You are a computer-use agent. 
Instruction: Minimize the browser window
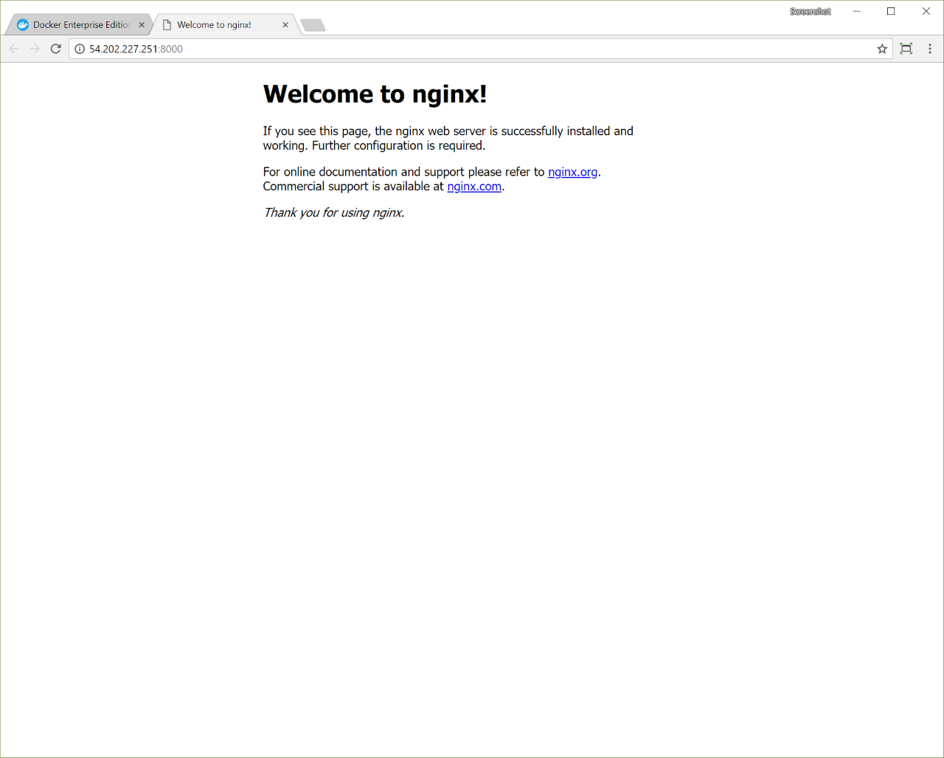857,11
